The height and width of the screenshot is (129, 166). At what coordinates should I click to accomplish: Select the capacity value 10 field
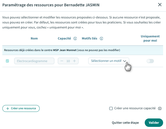coord(68,61)
